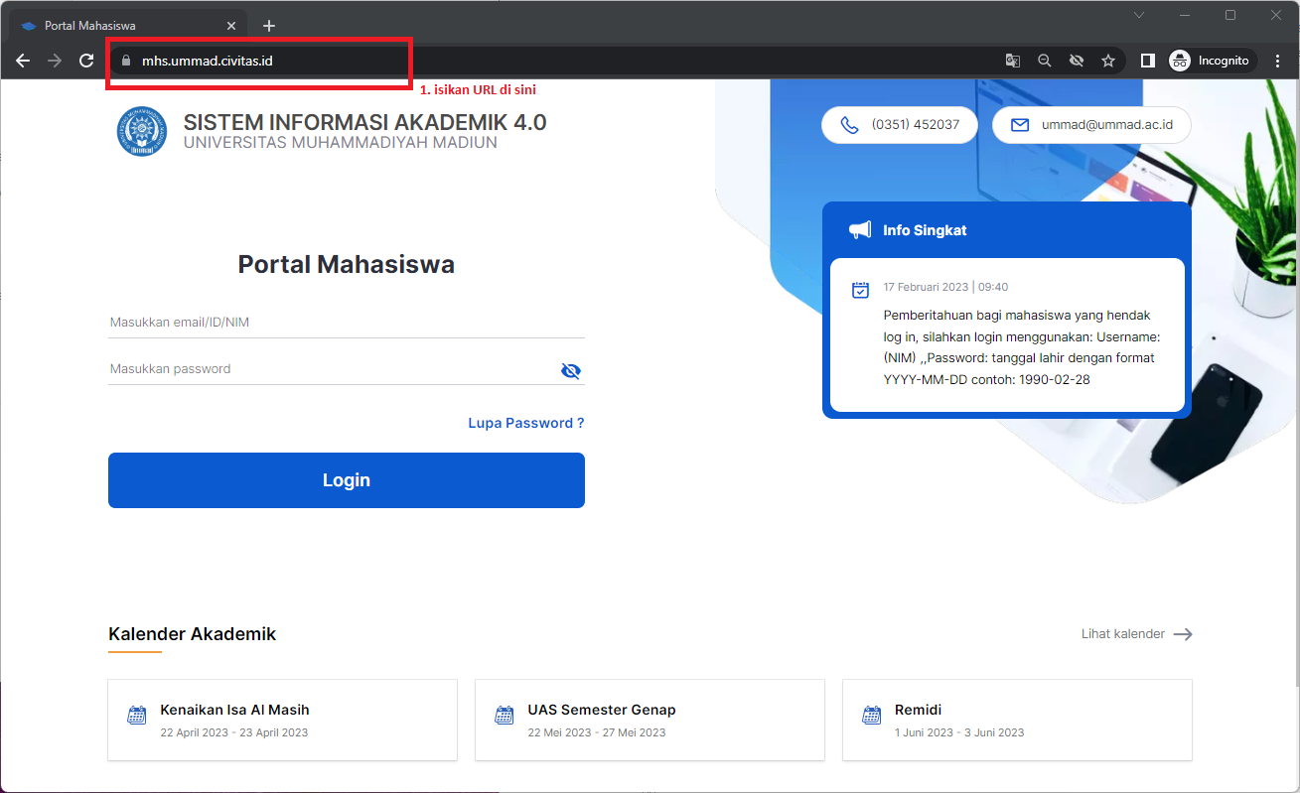Click the calendar icon beside the Remidi event

point(871,715)
